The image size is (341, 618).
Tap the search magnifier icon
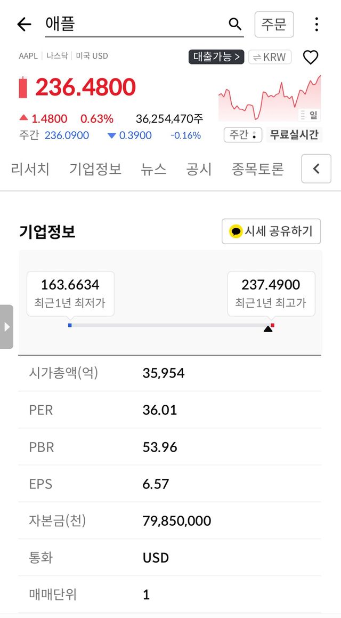click(235, 24)
